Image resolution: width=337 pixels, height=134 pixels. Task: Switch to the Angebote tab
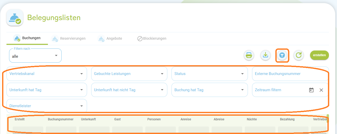coord(110,39)
